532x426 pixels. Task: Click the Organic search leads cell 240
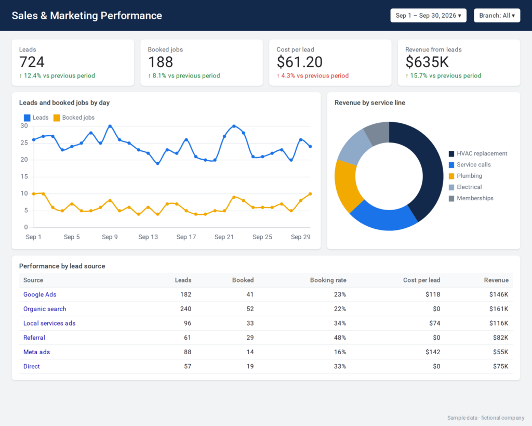[x=185, y=309]
